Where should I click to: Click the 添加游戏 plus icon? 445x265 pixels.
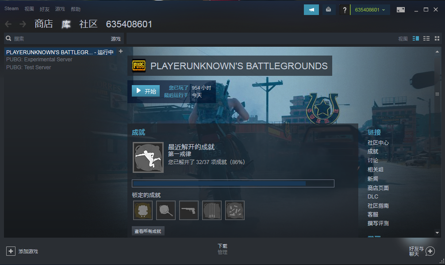(x=11, y=251)
